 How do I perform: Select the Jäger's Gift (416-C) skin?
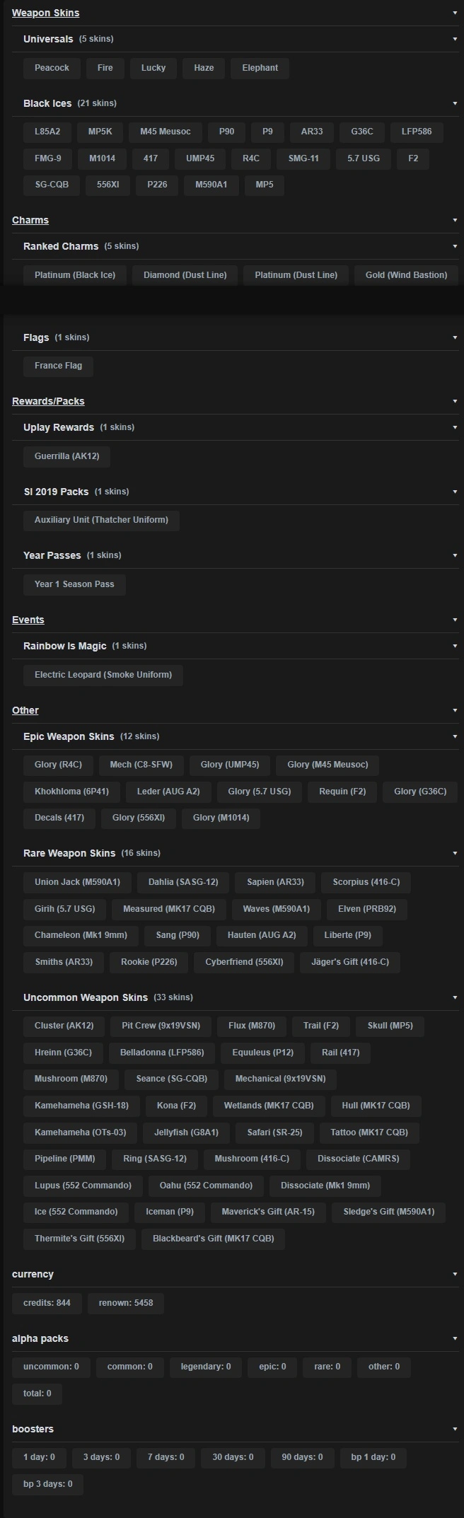[350, 962]
